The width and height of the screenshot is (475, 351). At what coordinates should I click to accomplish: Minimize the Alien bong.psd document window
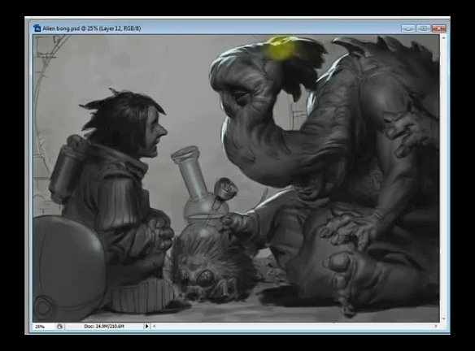[x=408, y=28]
